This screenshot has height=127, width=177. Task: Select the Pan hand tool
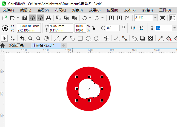click(x=46, y=39)
